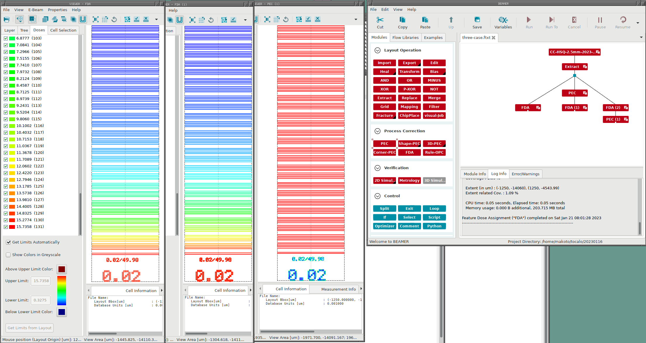Click the Save icon in BEAMER toolbar
The image size is (646, 343).
click(x=477, y=20)
